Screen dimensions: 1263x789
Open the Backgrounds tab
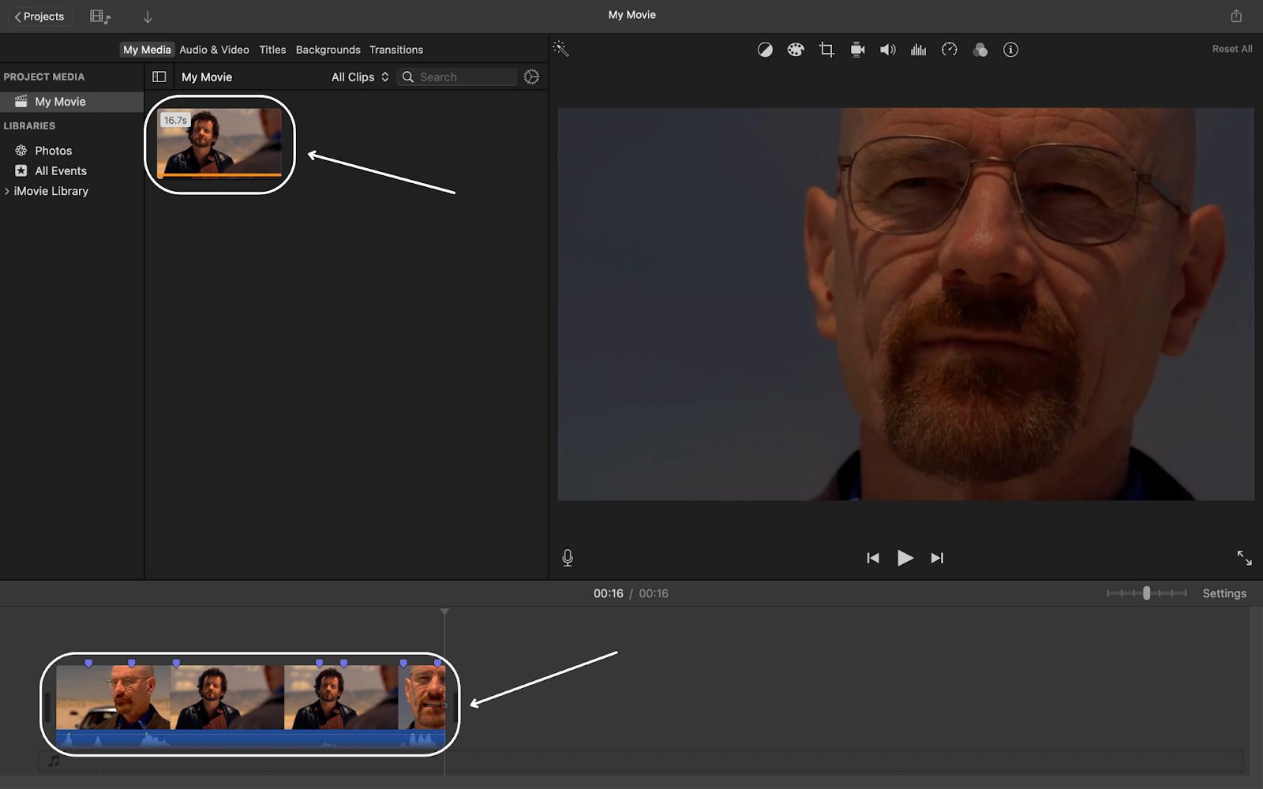[328, 50]
